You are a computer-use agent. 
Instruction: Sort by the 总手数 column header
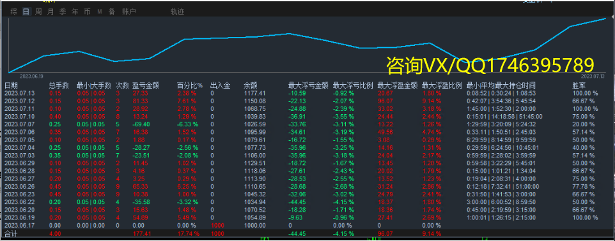(x=59, y=85)
